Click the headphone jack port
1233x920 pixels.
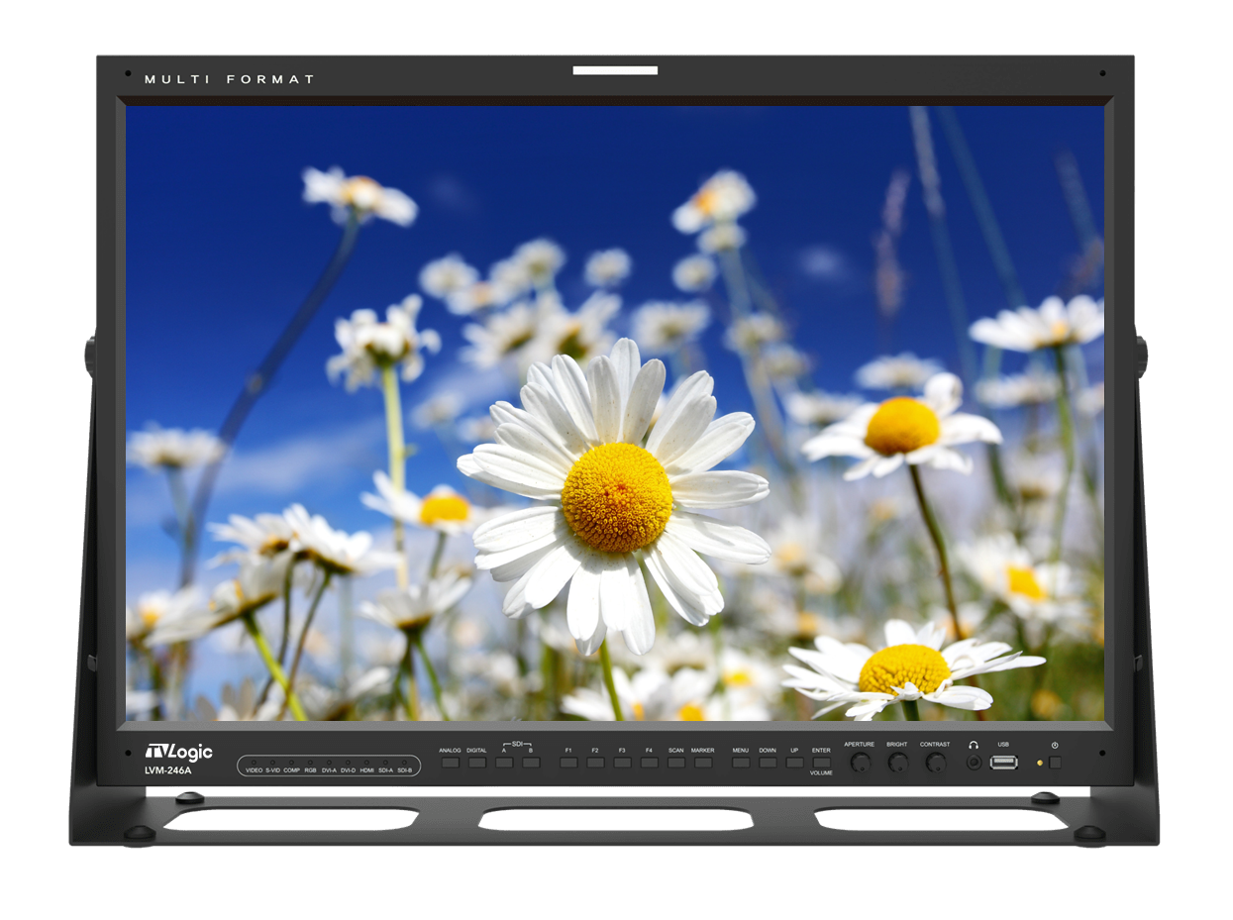point(974,763)
